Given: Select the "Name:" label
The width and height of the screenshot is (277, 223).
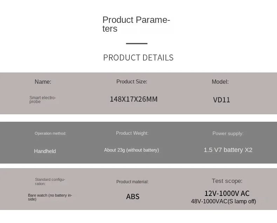Looking at the screenshot, I should [x=43, y=82].
